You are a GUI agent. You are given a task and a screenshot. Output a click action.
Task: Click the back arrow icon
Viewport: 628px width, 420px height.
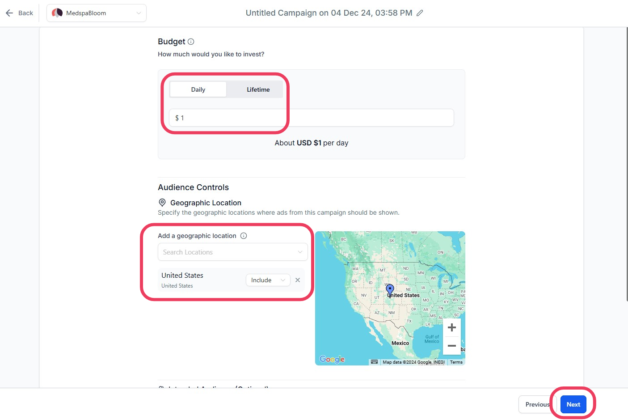coord(9,13)
